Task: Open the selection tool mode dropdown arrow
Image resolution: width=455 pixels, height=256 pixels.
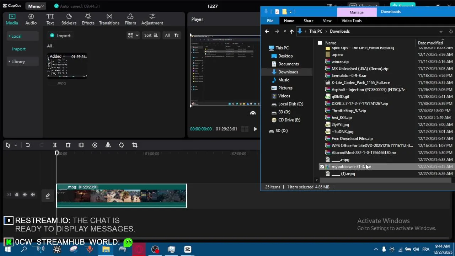Action: (x=16, y=145)
